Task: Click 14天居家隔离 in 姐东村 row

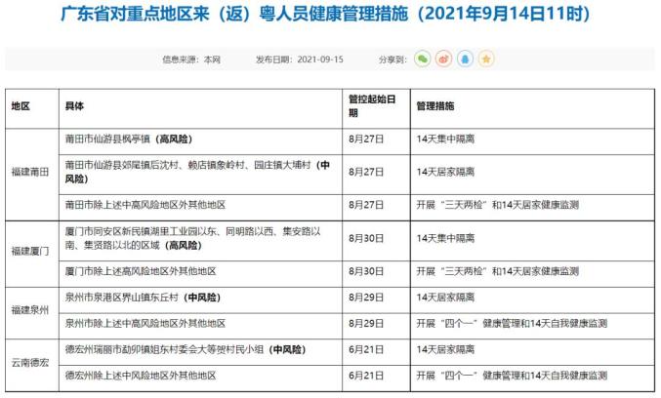Action: pyautogui.click(x=445, y=349)
